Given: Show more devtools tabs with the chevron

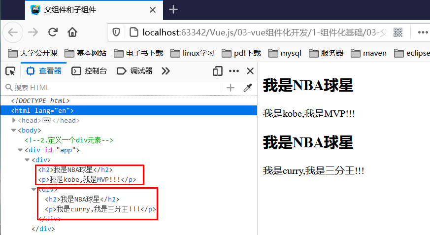Looking at the screenshot, I should [165, 71].
